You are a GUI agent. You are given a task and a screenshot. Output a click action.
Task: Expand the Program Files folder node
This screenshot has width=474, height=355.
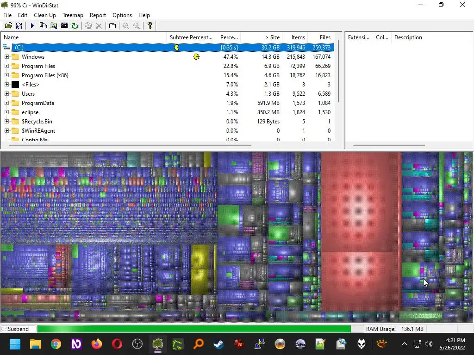[x=6, y=66]
